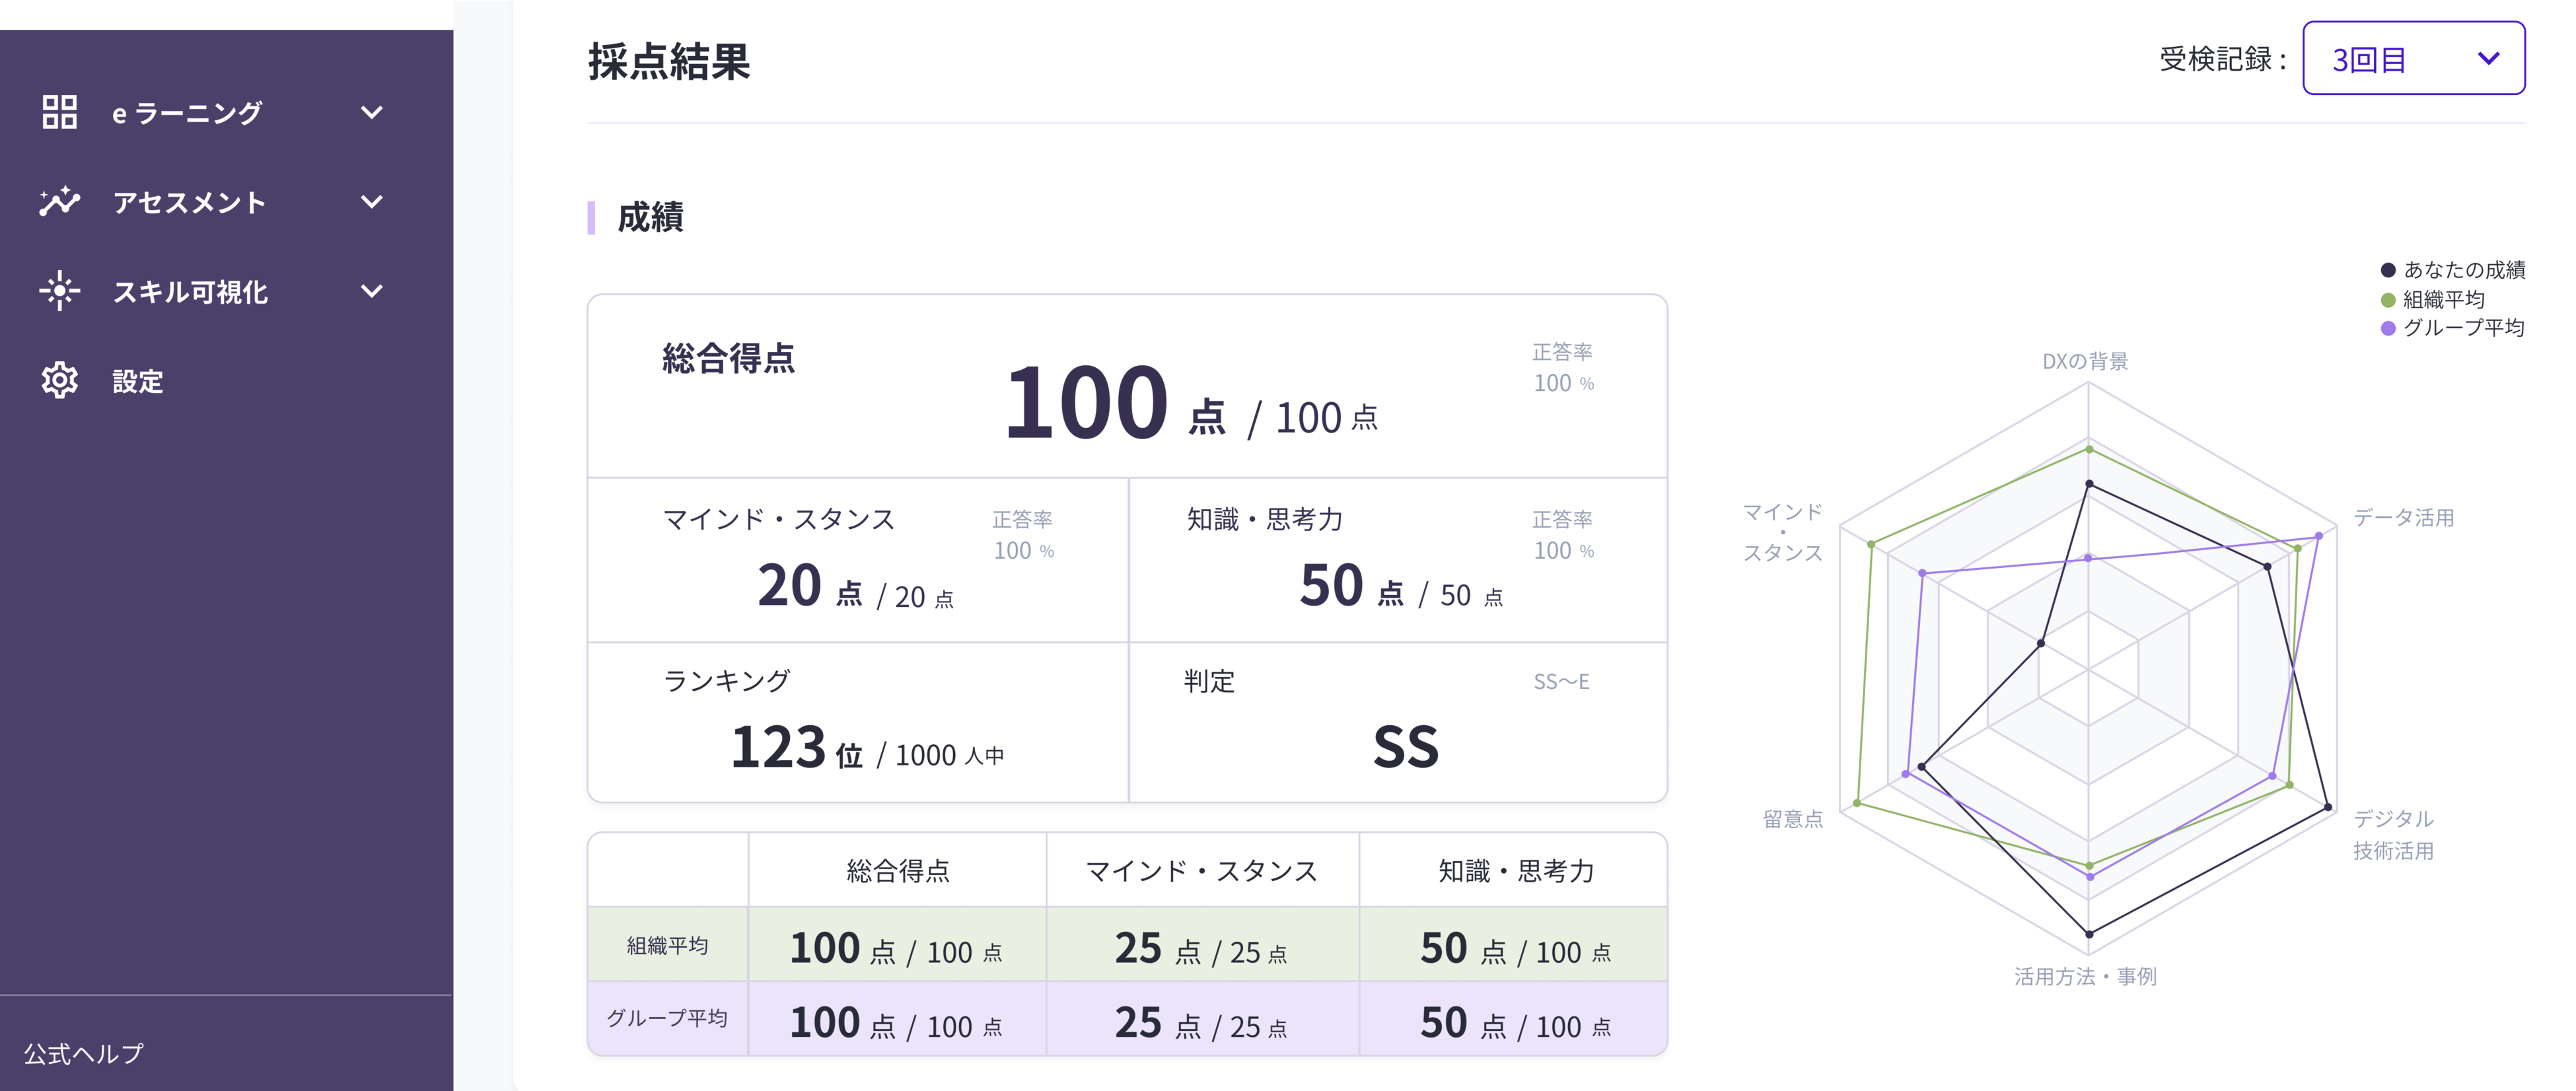2576x1091 pixels.
Task: Click the settings gear icon
Action: (60, 380)
